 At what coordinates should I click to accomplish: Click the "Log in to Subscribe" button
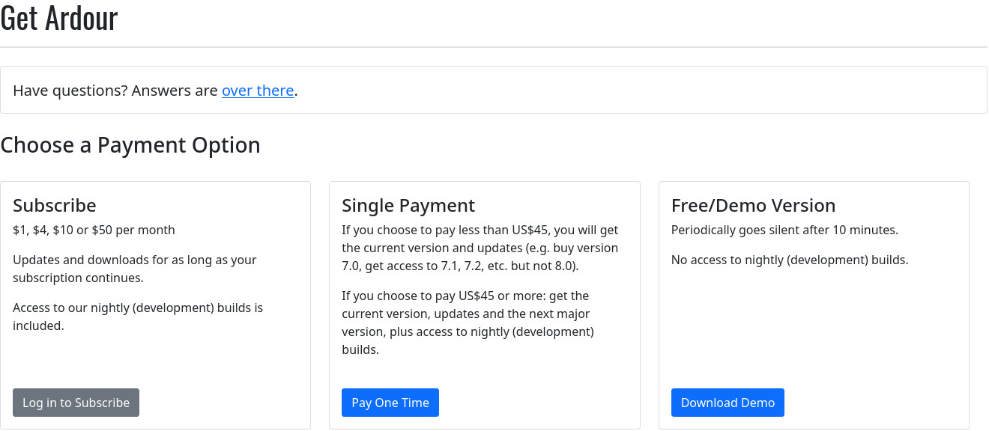[76, 403]
